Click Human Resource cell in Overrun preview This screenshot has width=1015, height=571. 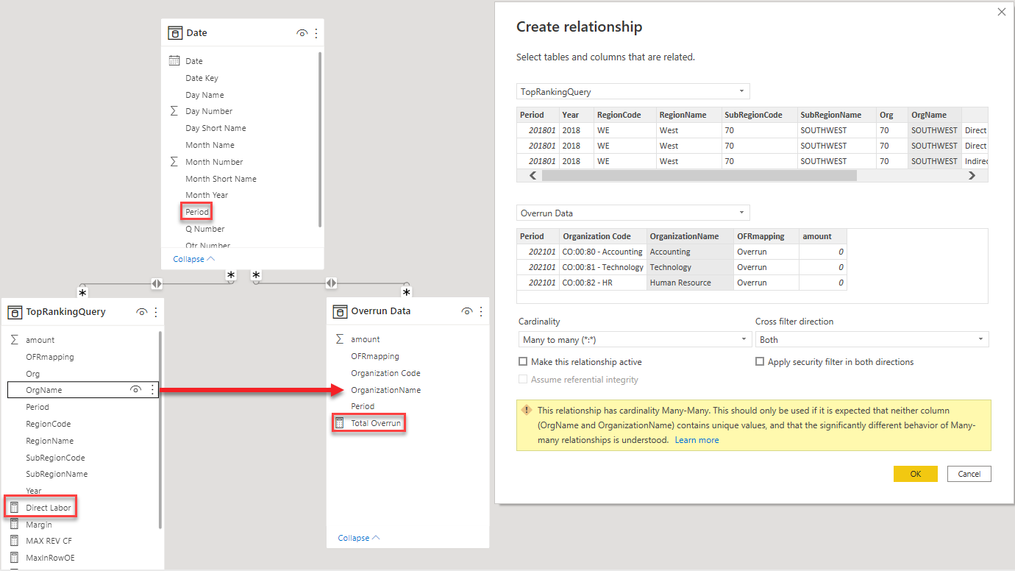click(x=690, y=283)
